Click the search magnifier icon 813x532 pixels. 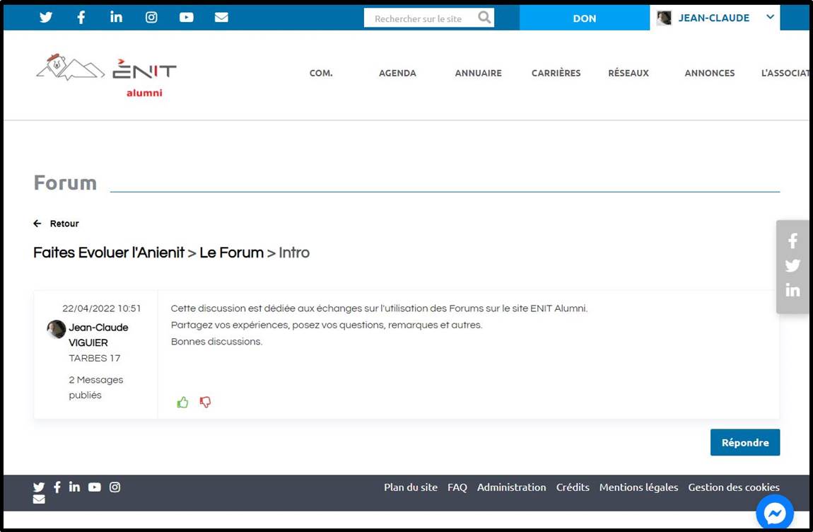pos(484,18)
